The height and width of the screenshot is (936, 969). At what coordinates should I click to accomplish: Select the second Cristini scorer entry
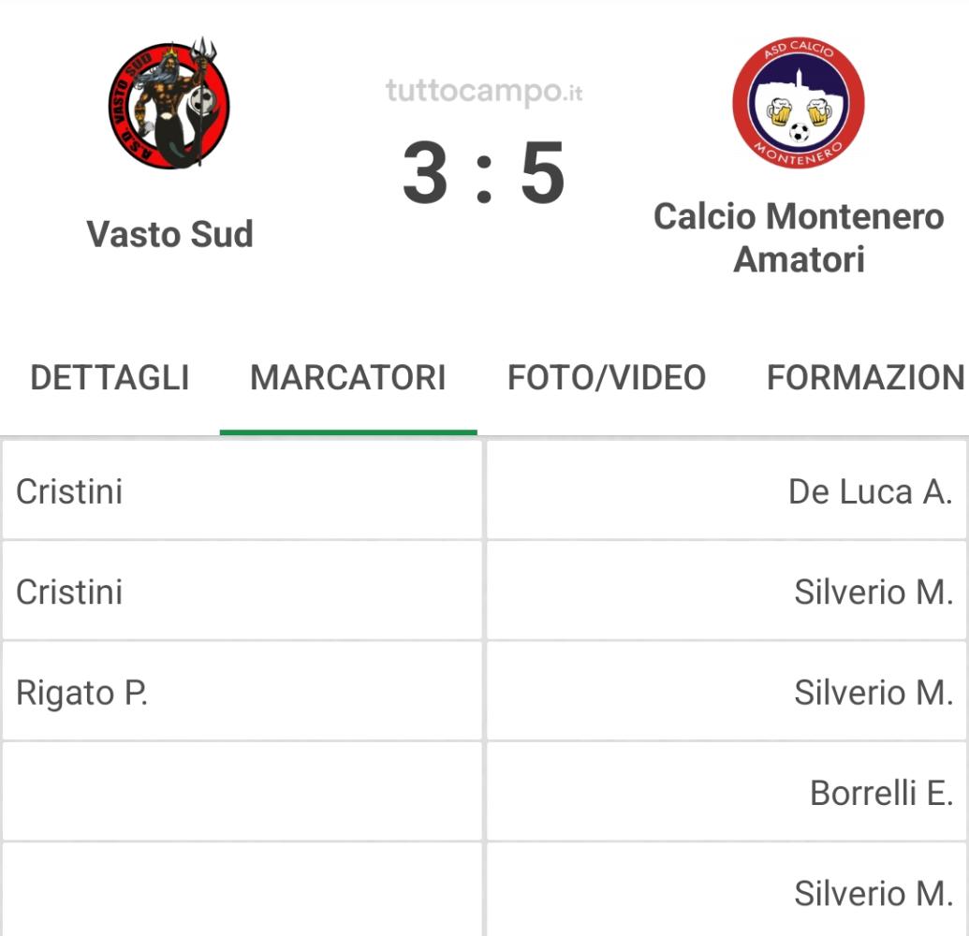pos(242,592)
